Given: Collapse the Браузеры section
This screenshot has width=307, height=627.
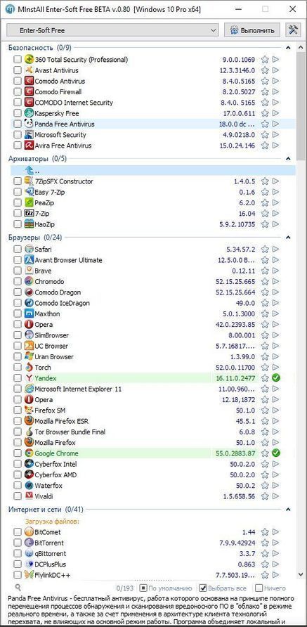Looking at the screenshot, I should pyautogui.click(x=288, y=238).
